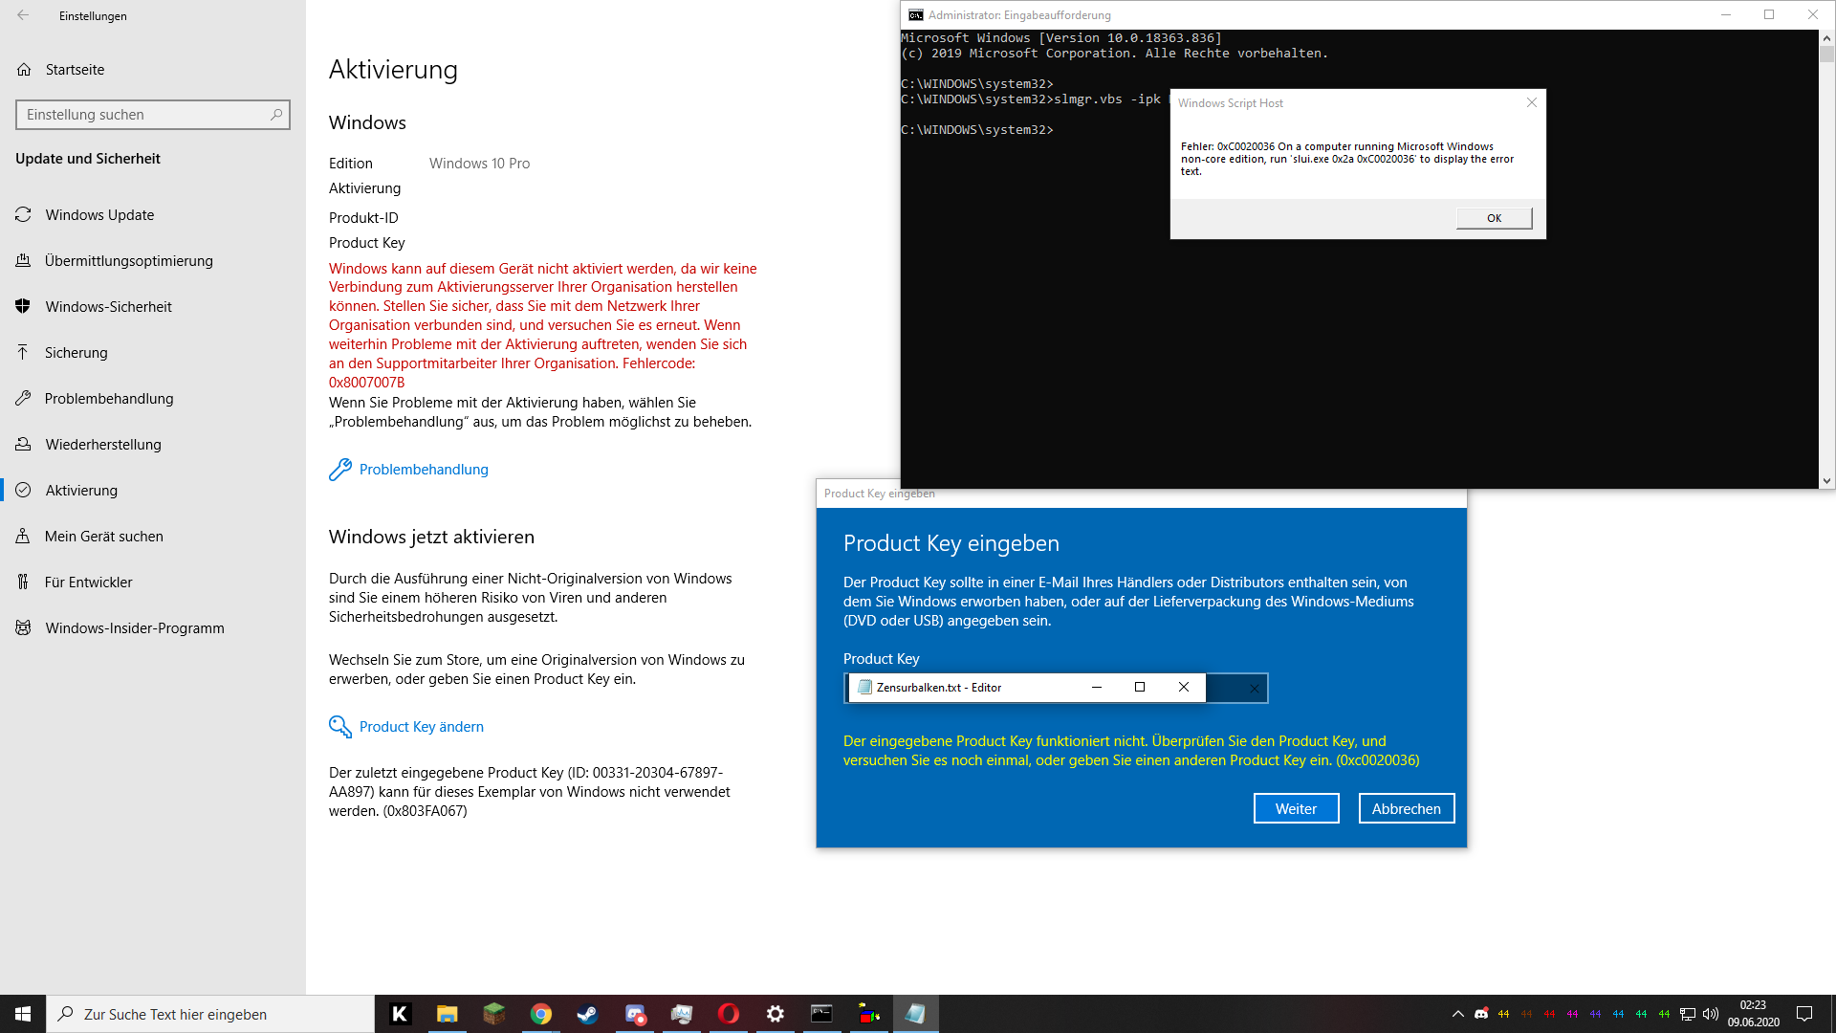The image size is (1836, 1033).
Task: Click the Problembehandlung link with wrench icon
Action: pyautogui.click(x=424, y=470)
